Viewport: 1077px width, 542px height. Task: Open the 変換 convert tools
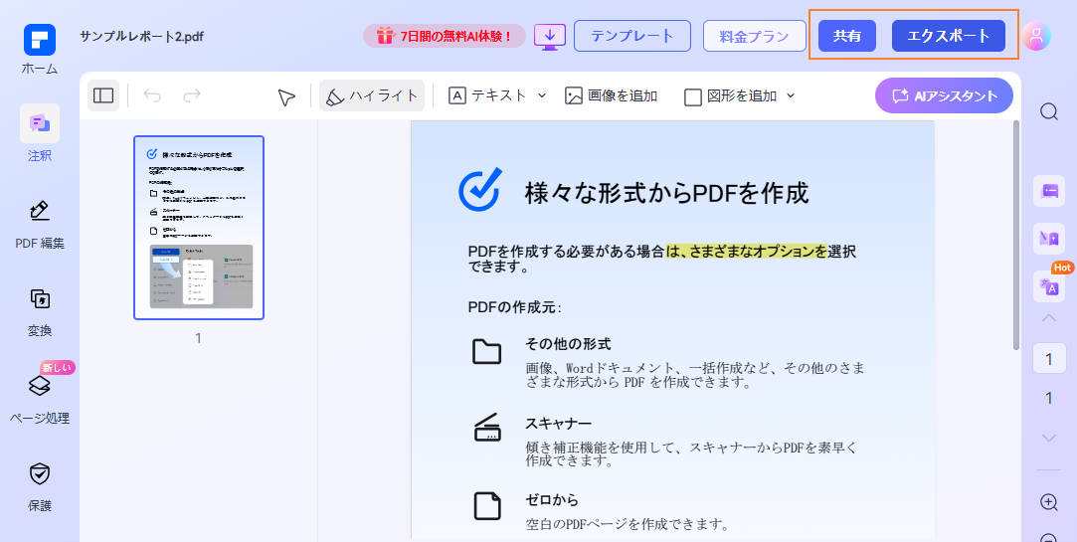(x=39, y=311)
